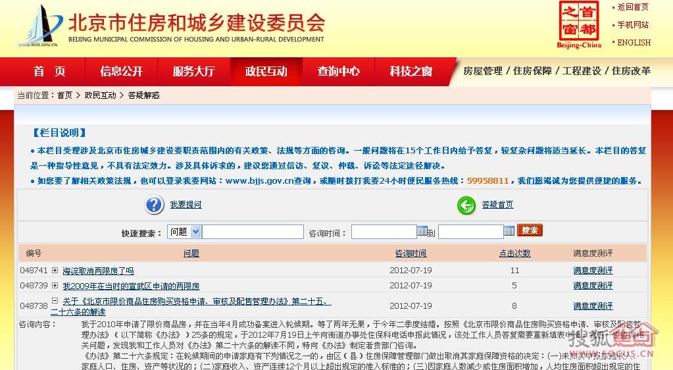Image resolution: width=673 pixels, height=370 pixels.
Task: Collapse question 048738 with minus icon
Action: (x=55, y=300)
